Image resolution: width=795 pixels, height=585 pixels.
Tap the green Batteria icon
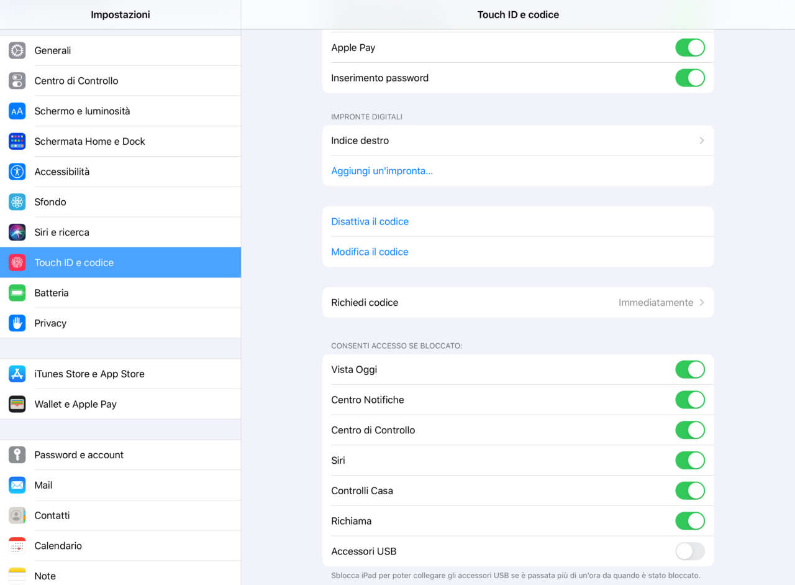pyautogui.click(x=17, y=293)
